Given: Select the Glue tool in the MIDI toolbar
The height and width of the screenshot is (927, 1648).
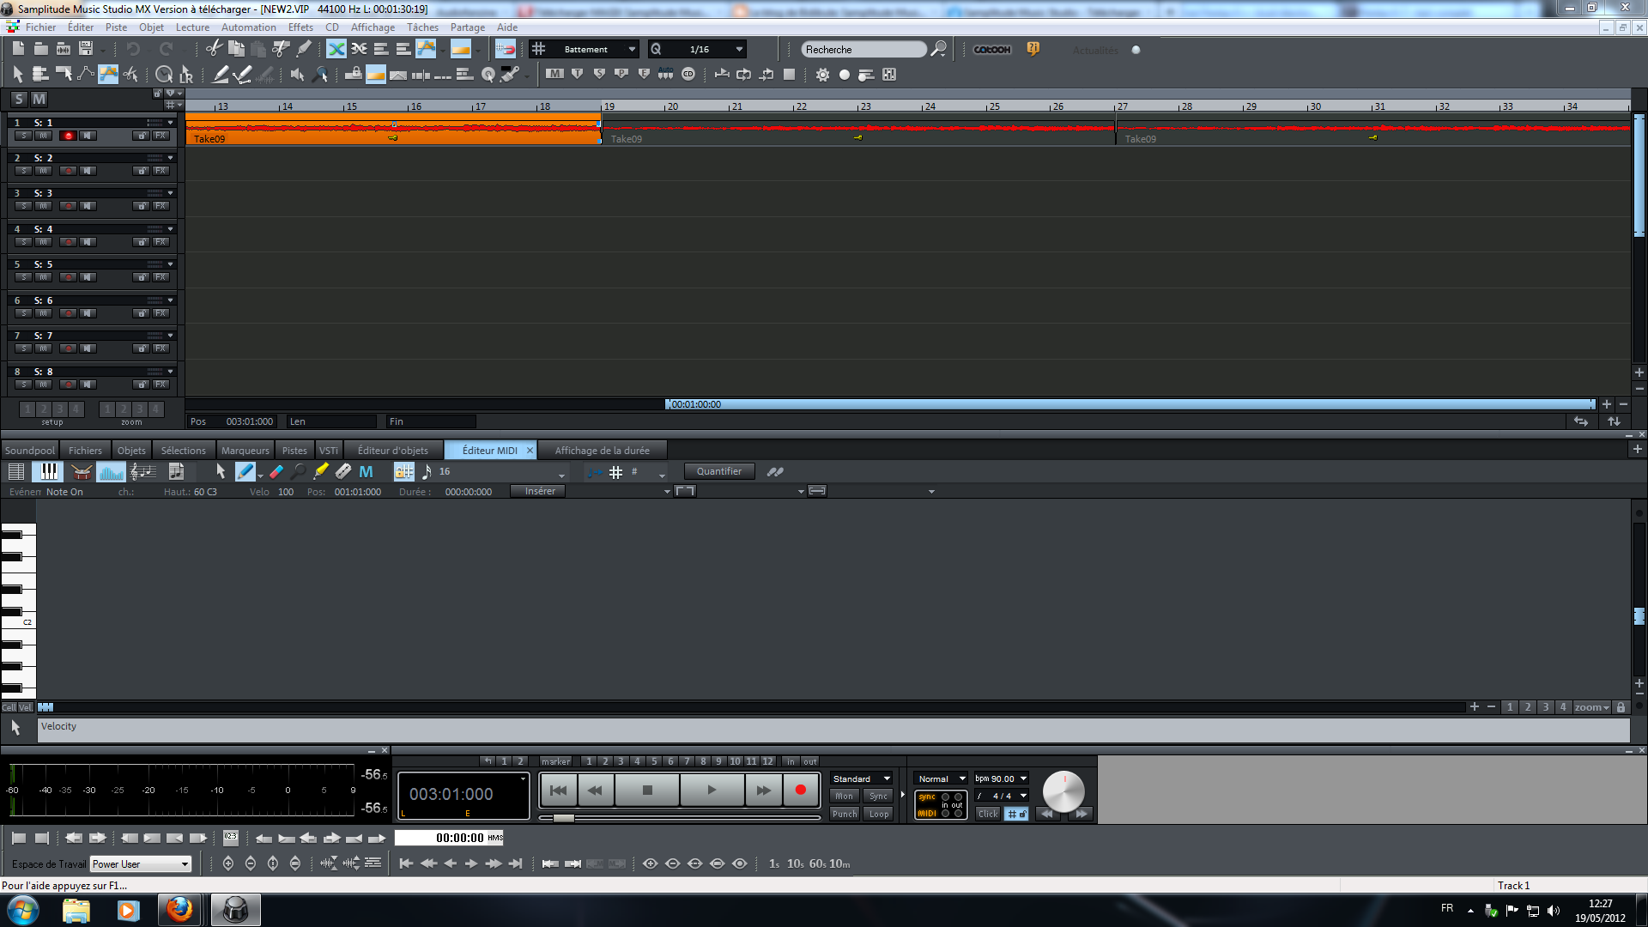Looking at the screenshot, I should [321, 471].
